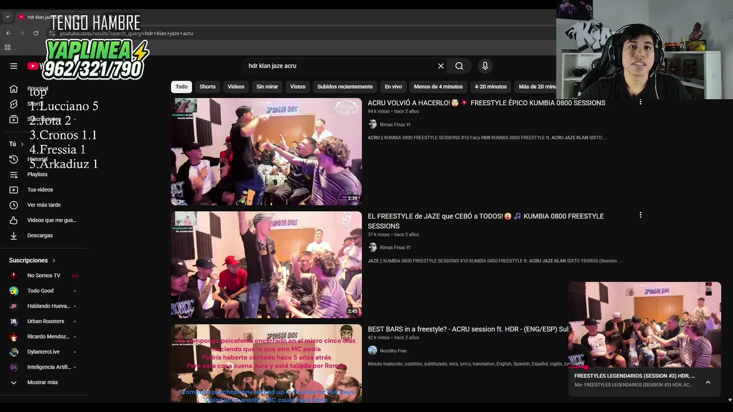Open the YouTube hamburger guide menu
This screenshot has height=412, width=733.
[x=14, y=66]
